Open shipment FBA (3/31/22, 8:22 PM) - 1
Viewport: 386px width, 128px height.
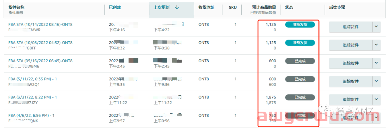coord(33,97)
